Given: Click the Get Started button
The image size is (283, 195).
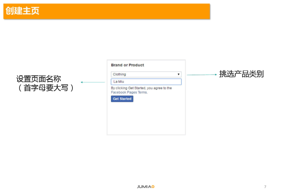Looking at the screenshot, I should click(122, 99).
